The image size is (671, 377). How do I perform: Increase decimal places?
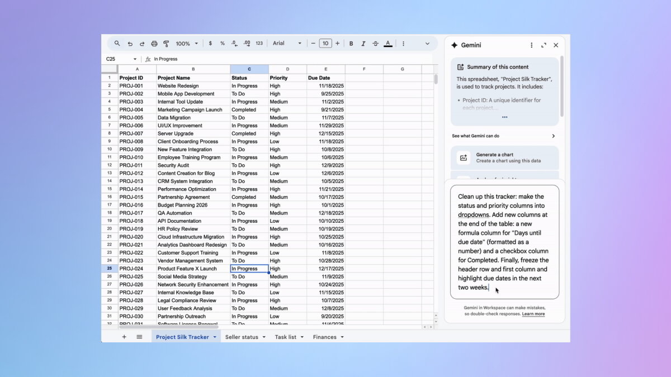(247, 44)
